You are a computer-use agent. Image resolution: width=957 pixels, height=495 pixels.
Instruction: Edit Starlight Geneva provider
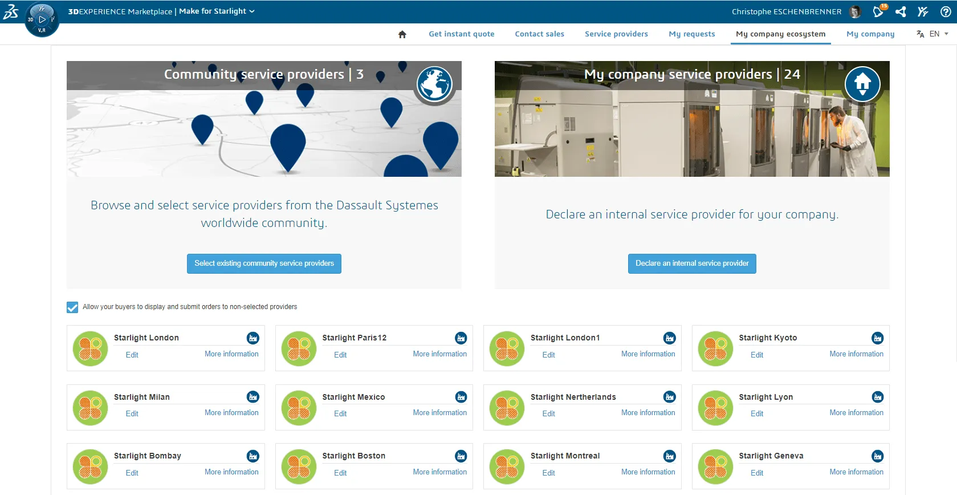click(757, 473)
